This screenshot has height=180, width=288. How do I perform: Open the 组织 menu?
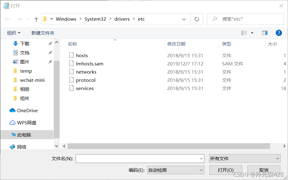coord(14,33)
